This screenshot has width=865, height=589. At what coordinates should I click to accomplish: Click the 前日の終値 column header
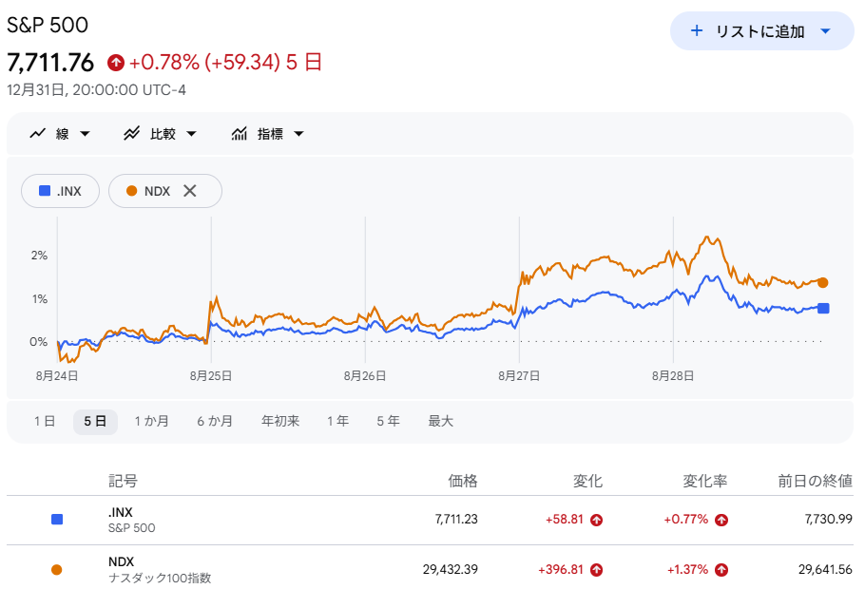(x=815, y=481)
